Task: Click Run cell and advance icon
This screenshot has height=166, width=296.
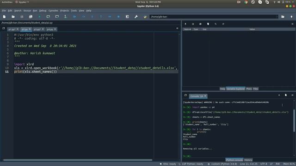Action: click(57, 17)
